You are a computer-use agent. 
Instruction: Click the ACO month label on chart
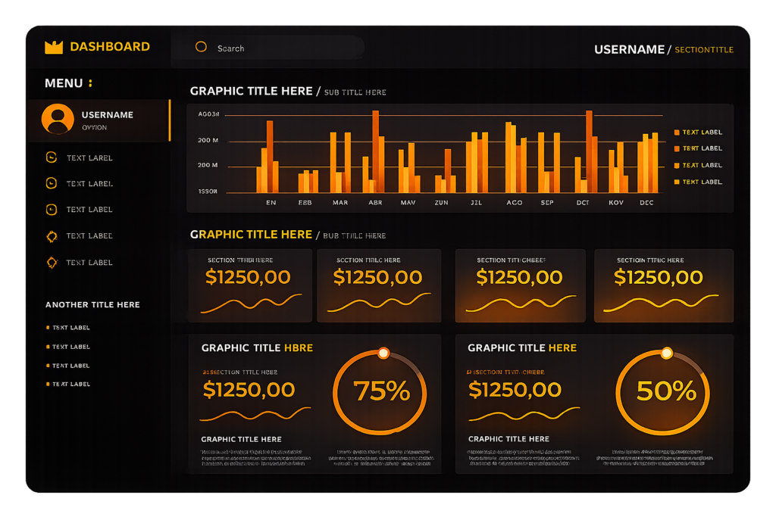pyautogui.click(x=515, y=203)
